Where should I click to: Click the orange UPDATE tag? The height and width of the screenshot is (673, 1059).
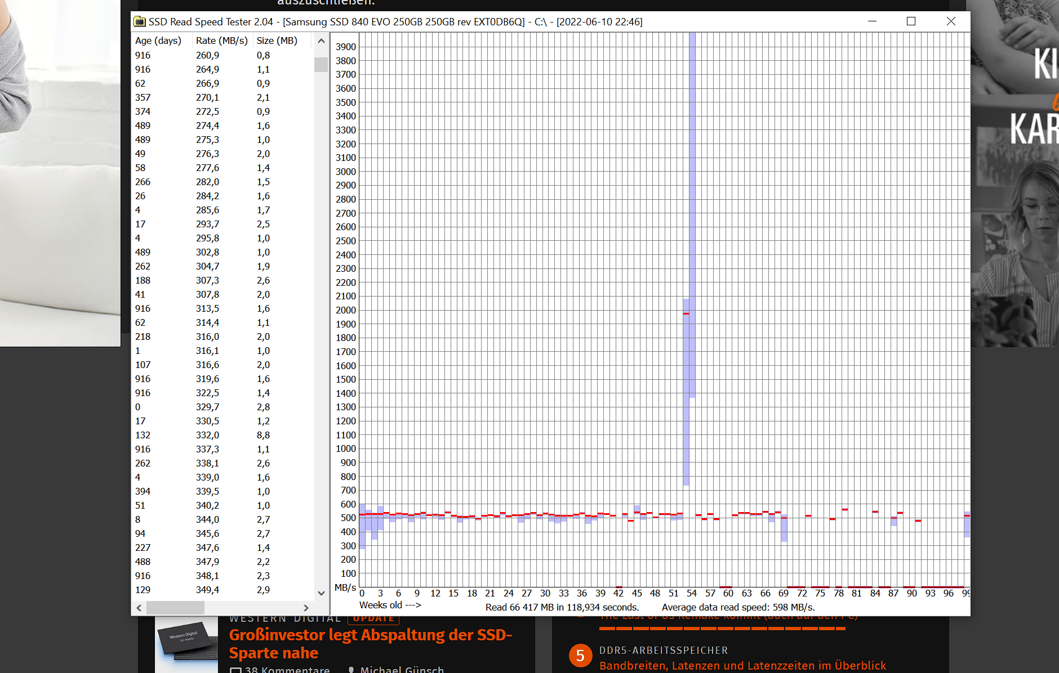(373, 619)
